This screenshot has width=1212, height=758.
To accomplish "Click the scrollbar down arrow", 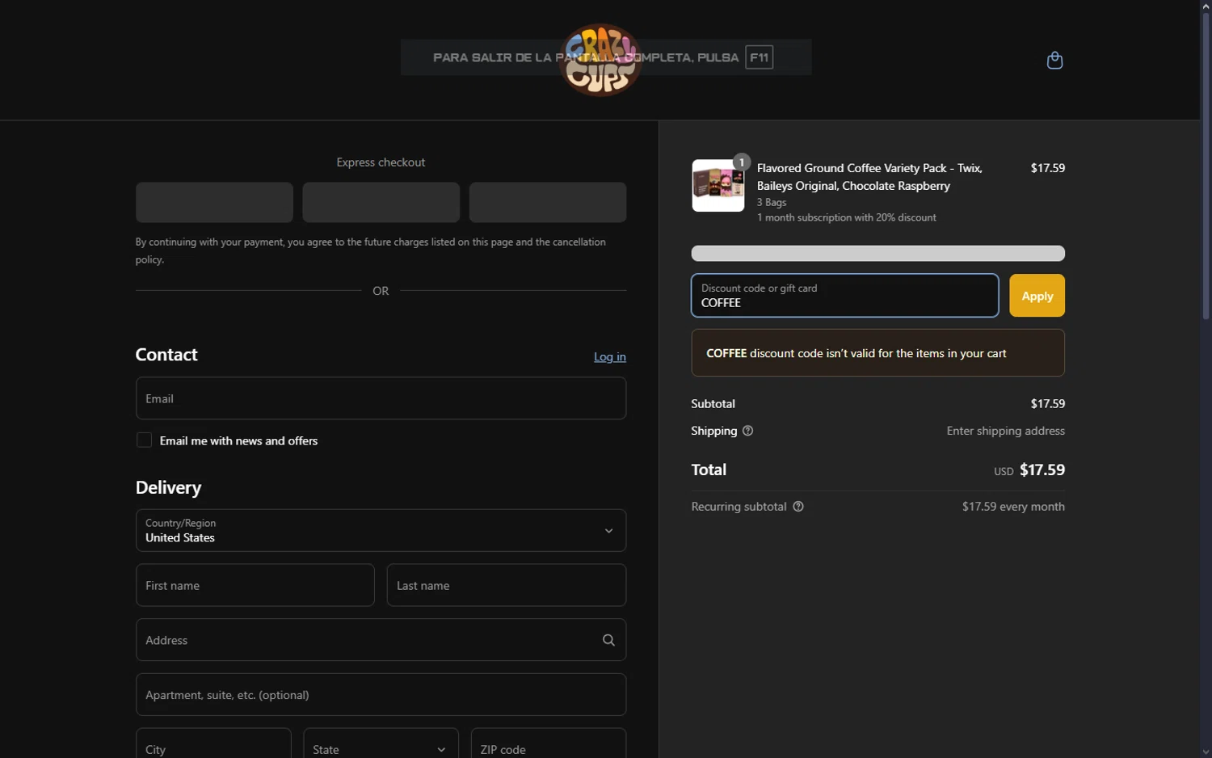I will (1206, 752).
